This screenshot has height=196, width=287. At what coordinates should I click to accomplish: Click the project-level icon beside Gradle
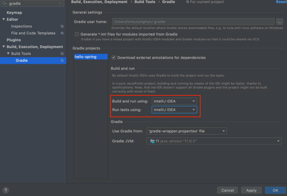(62, 61)
